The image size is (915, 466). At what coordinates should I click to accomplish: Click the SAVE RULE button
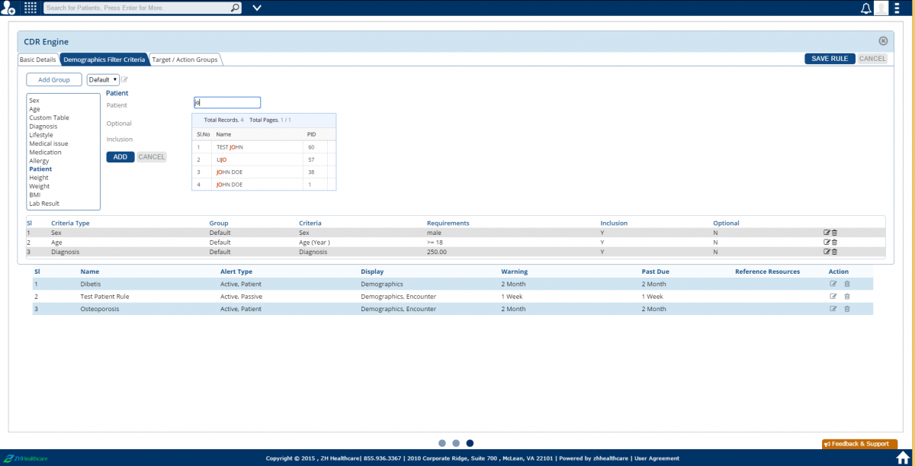point(830,59)
